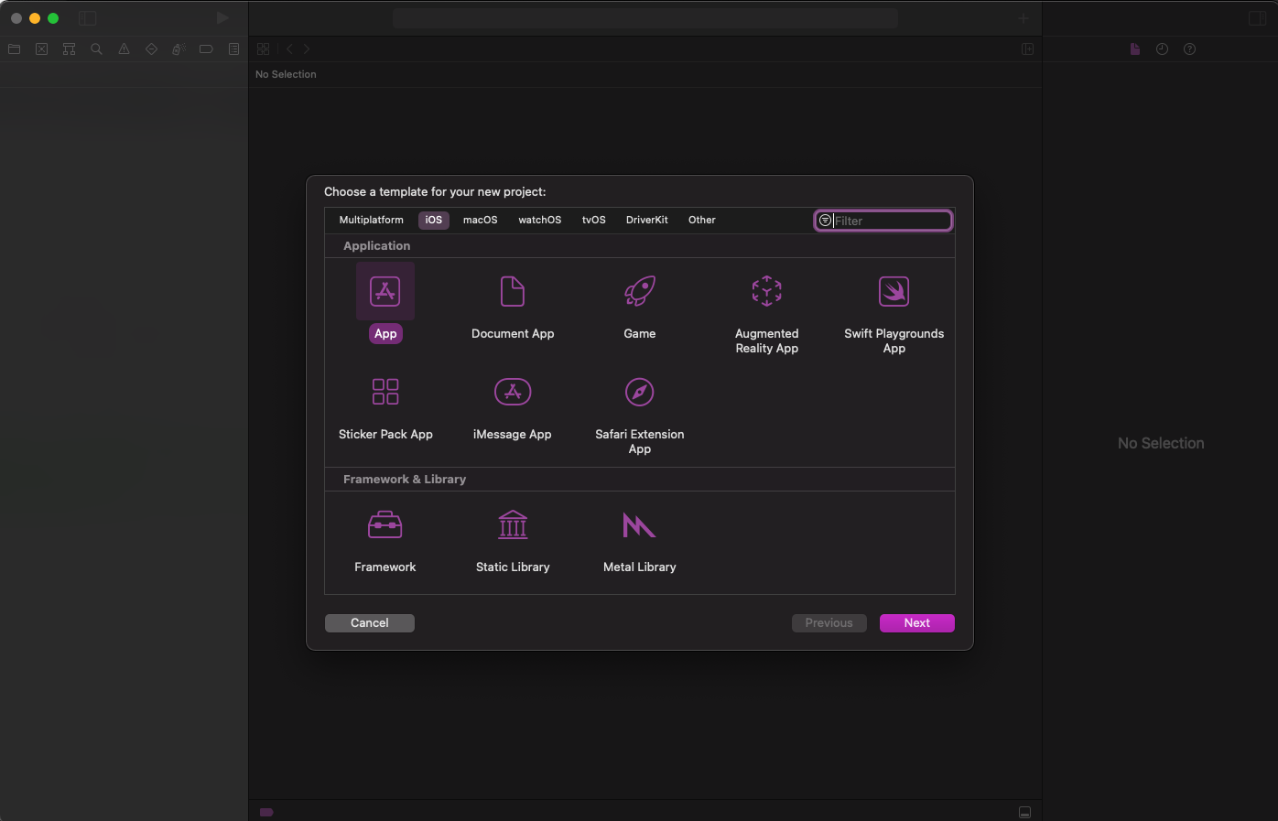1278x821 pixels.
Task: Toggle the left navigator sidebar
Action: point(88,18)
